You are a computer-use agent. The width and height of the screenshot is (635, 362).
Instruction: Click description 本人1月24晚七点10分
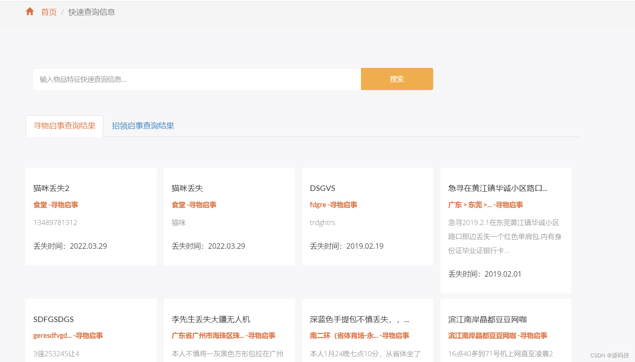(x=365, y=353)
